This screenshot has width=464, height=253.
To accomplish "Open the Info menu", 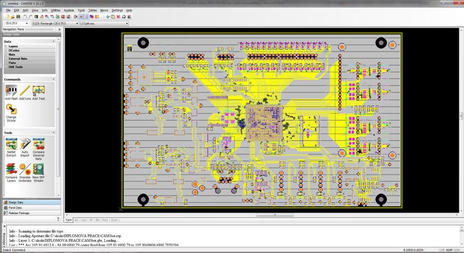I will pos(45,10).
